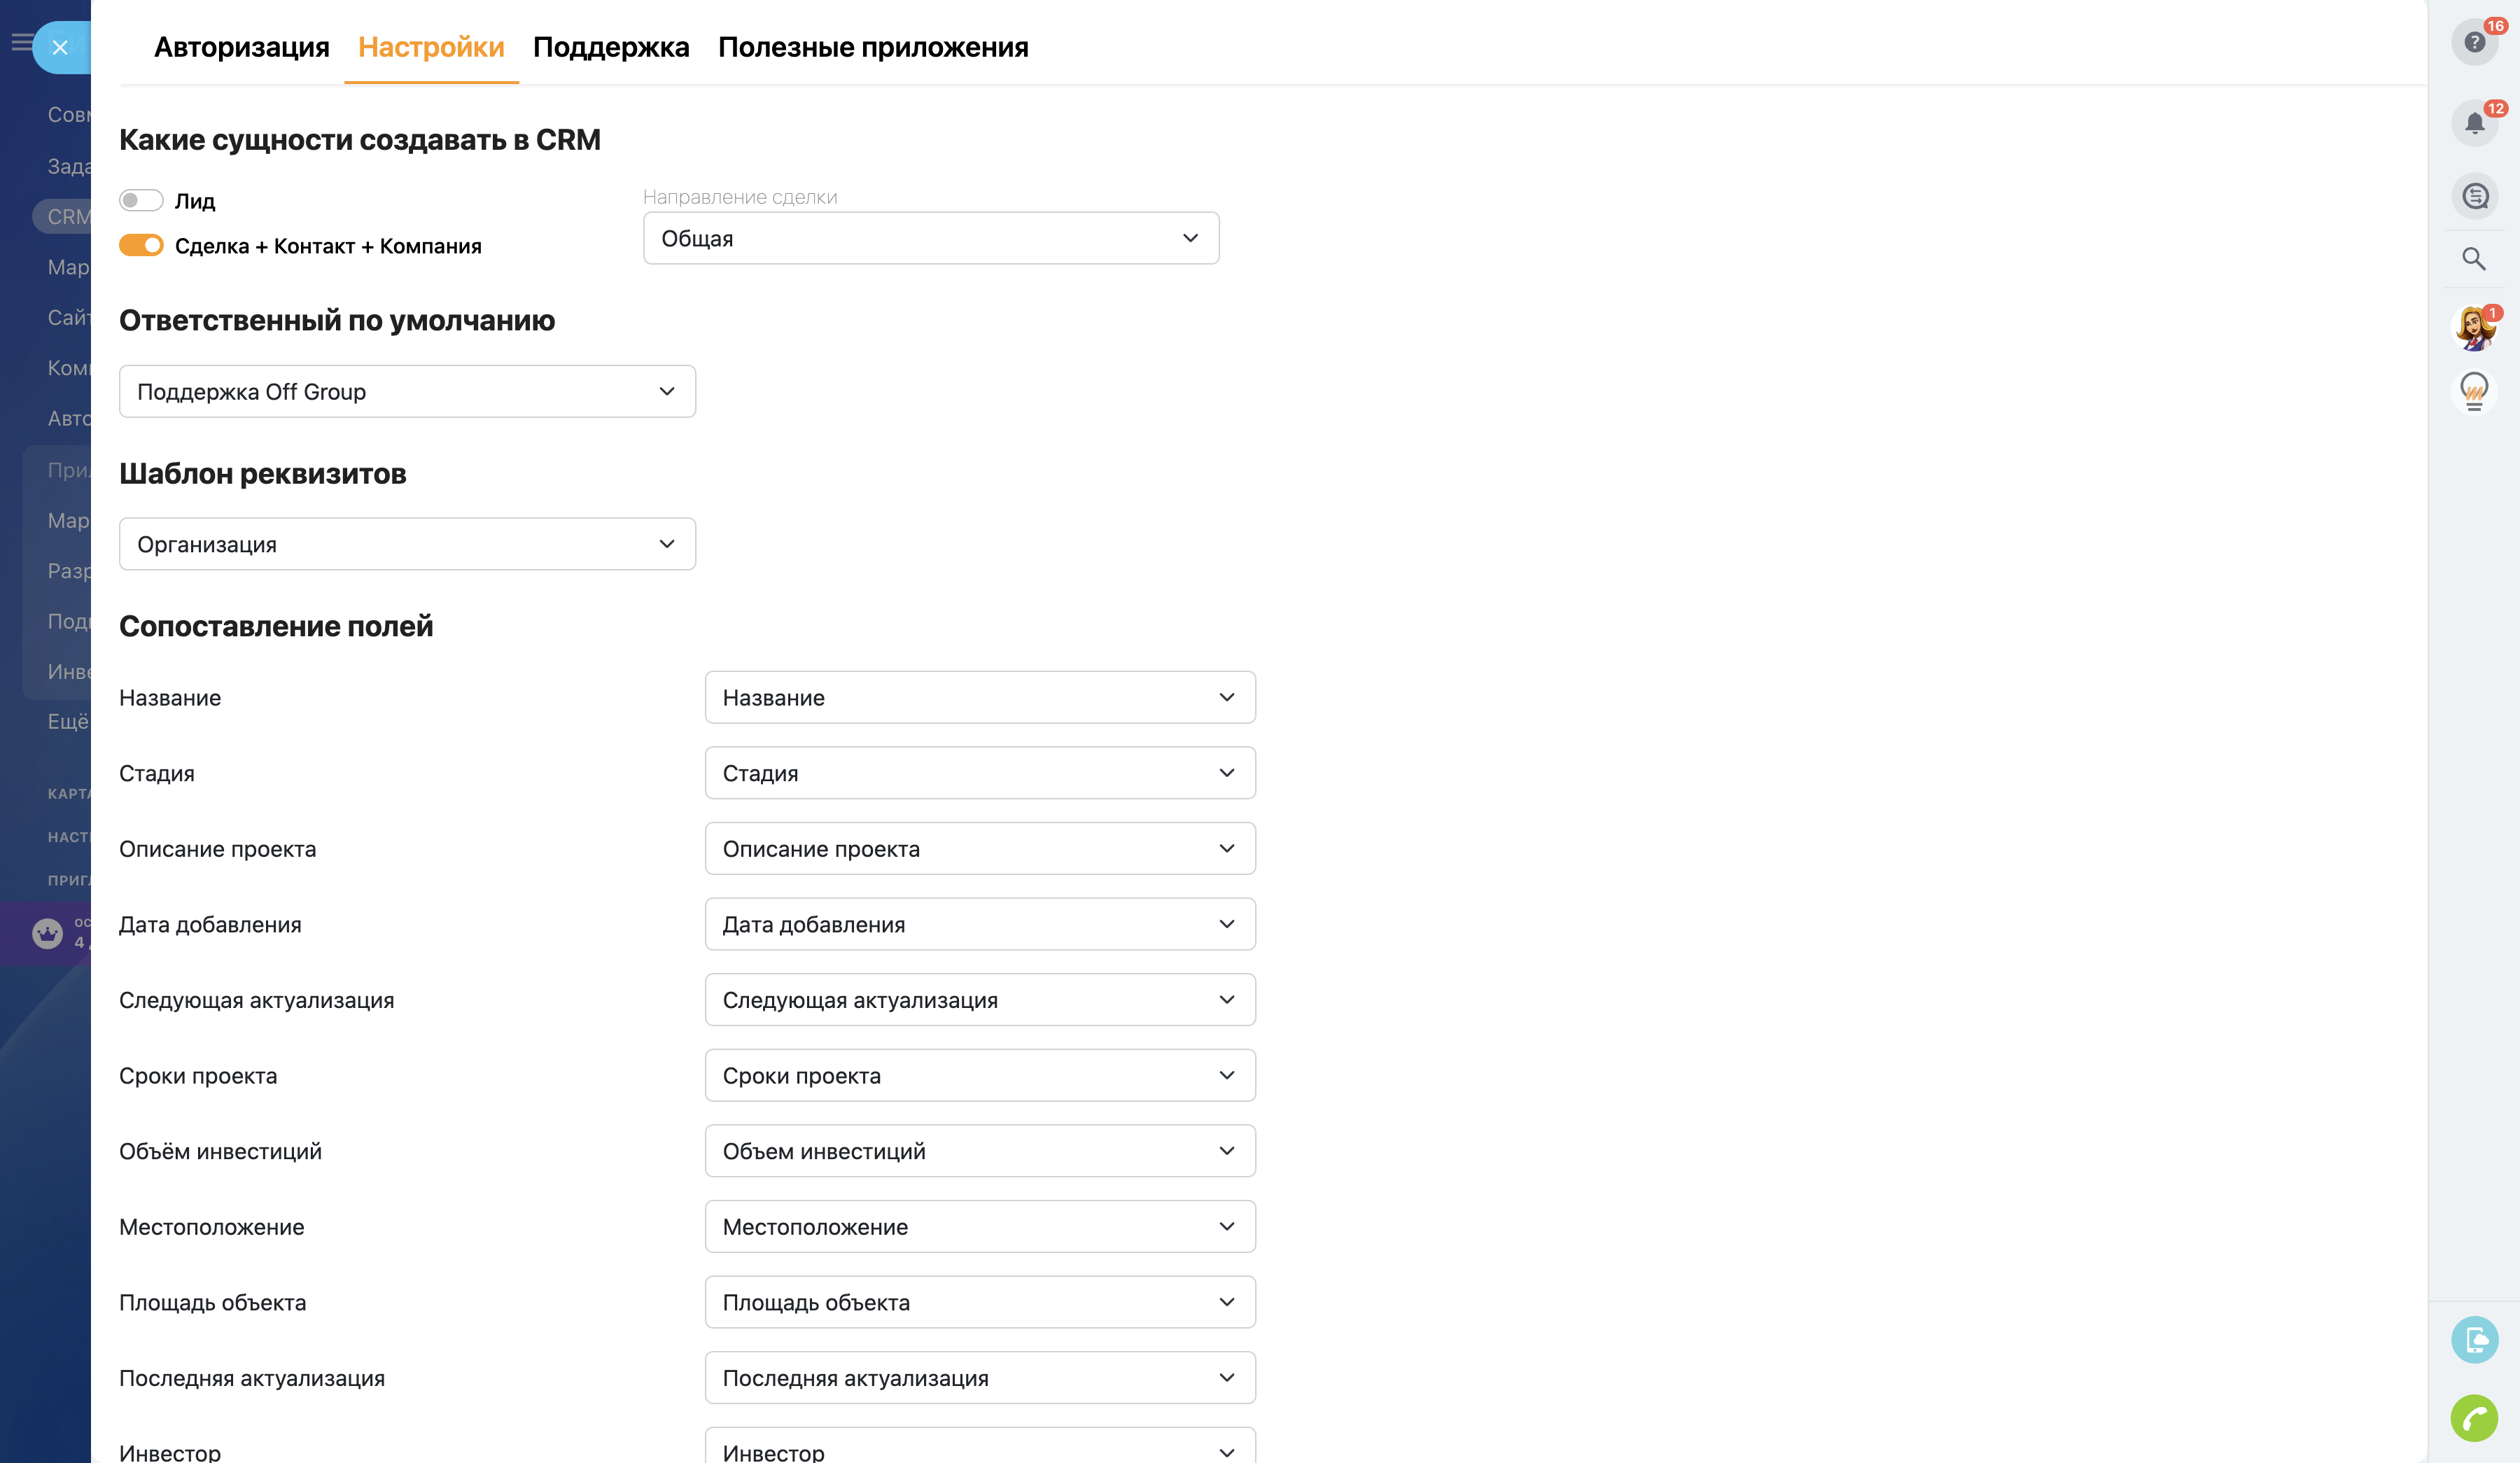This screenshot has width=2520, height=1463.
Task: Enable the Лид toggle
Action: pyautogui.click(x=141, y=200)
